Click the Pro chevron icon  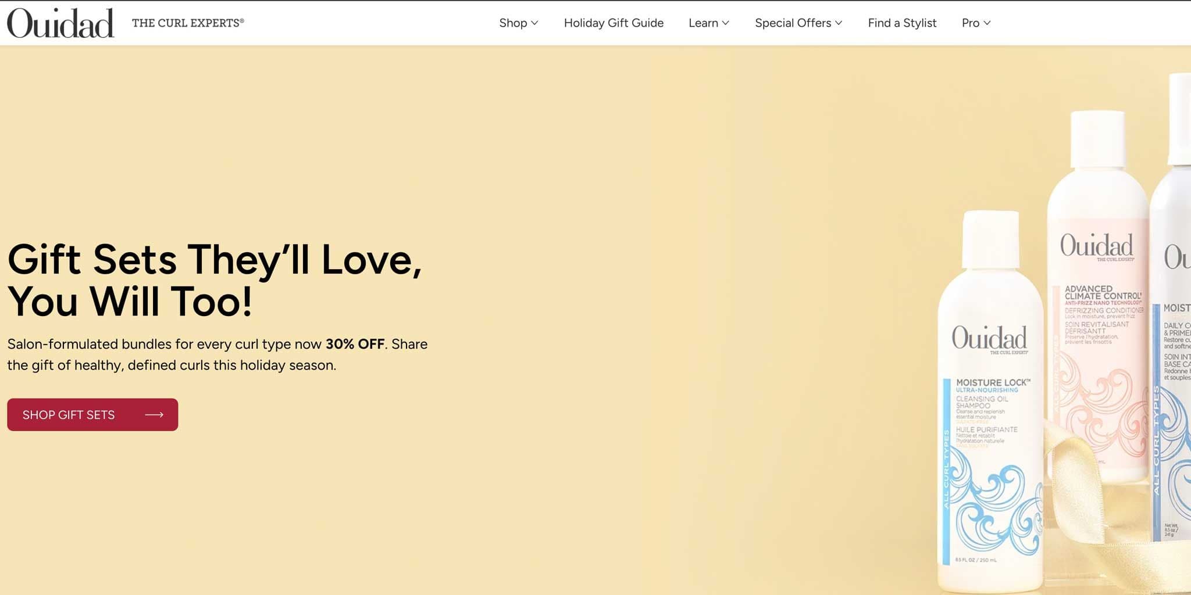pyautogui.click(x=987, y=23)
